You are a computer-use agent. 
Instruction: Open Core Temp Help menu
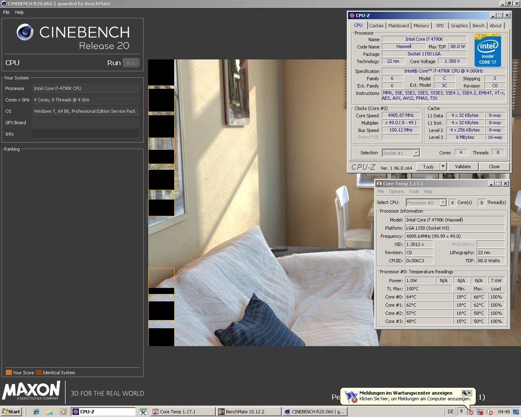click(428, 191)
